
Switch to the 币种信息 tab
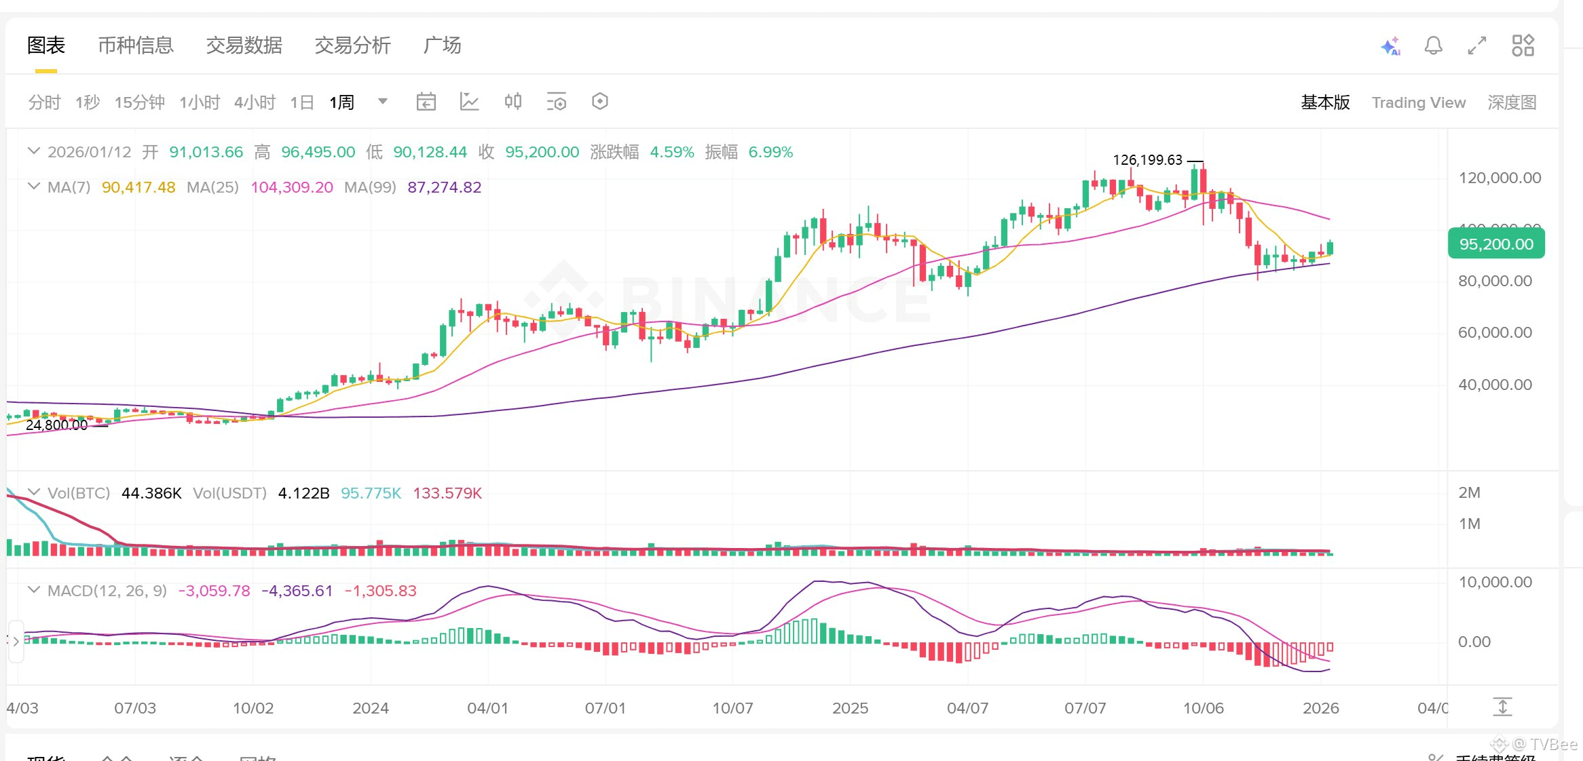(135, 45)
